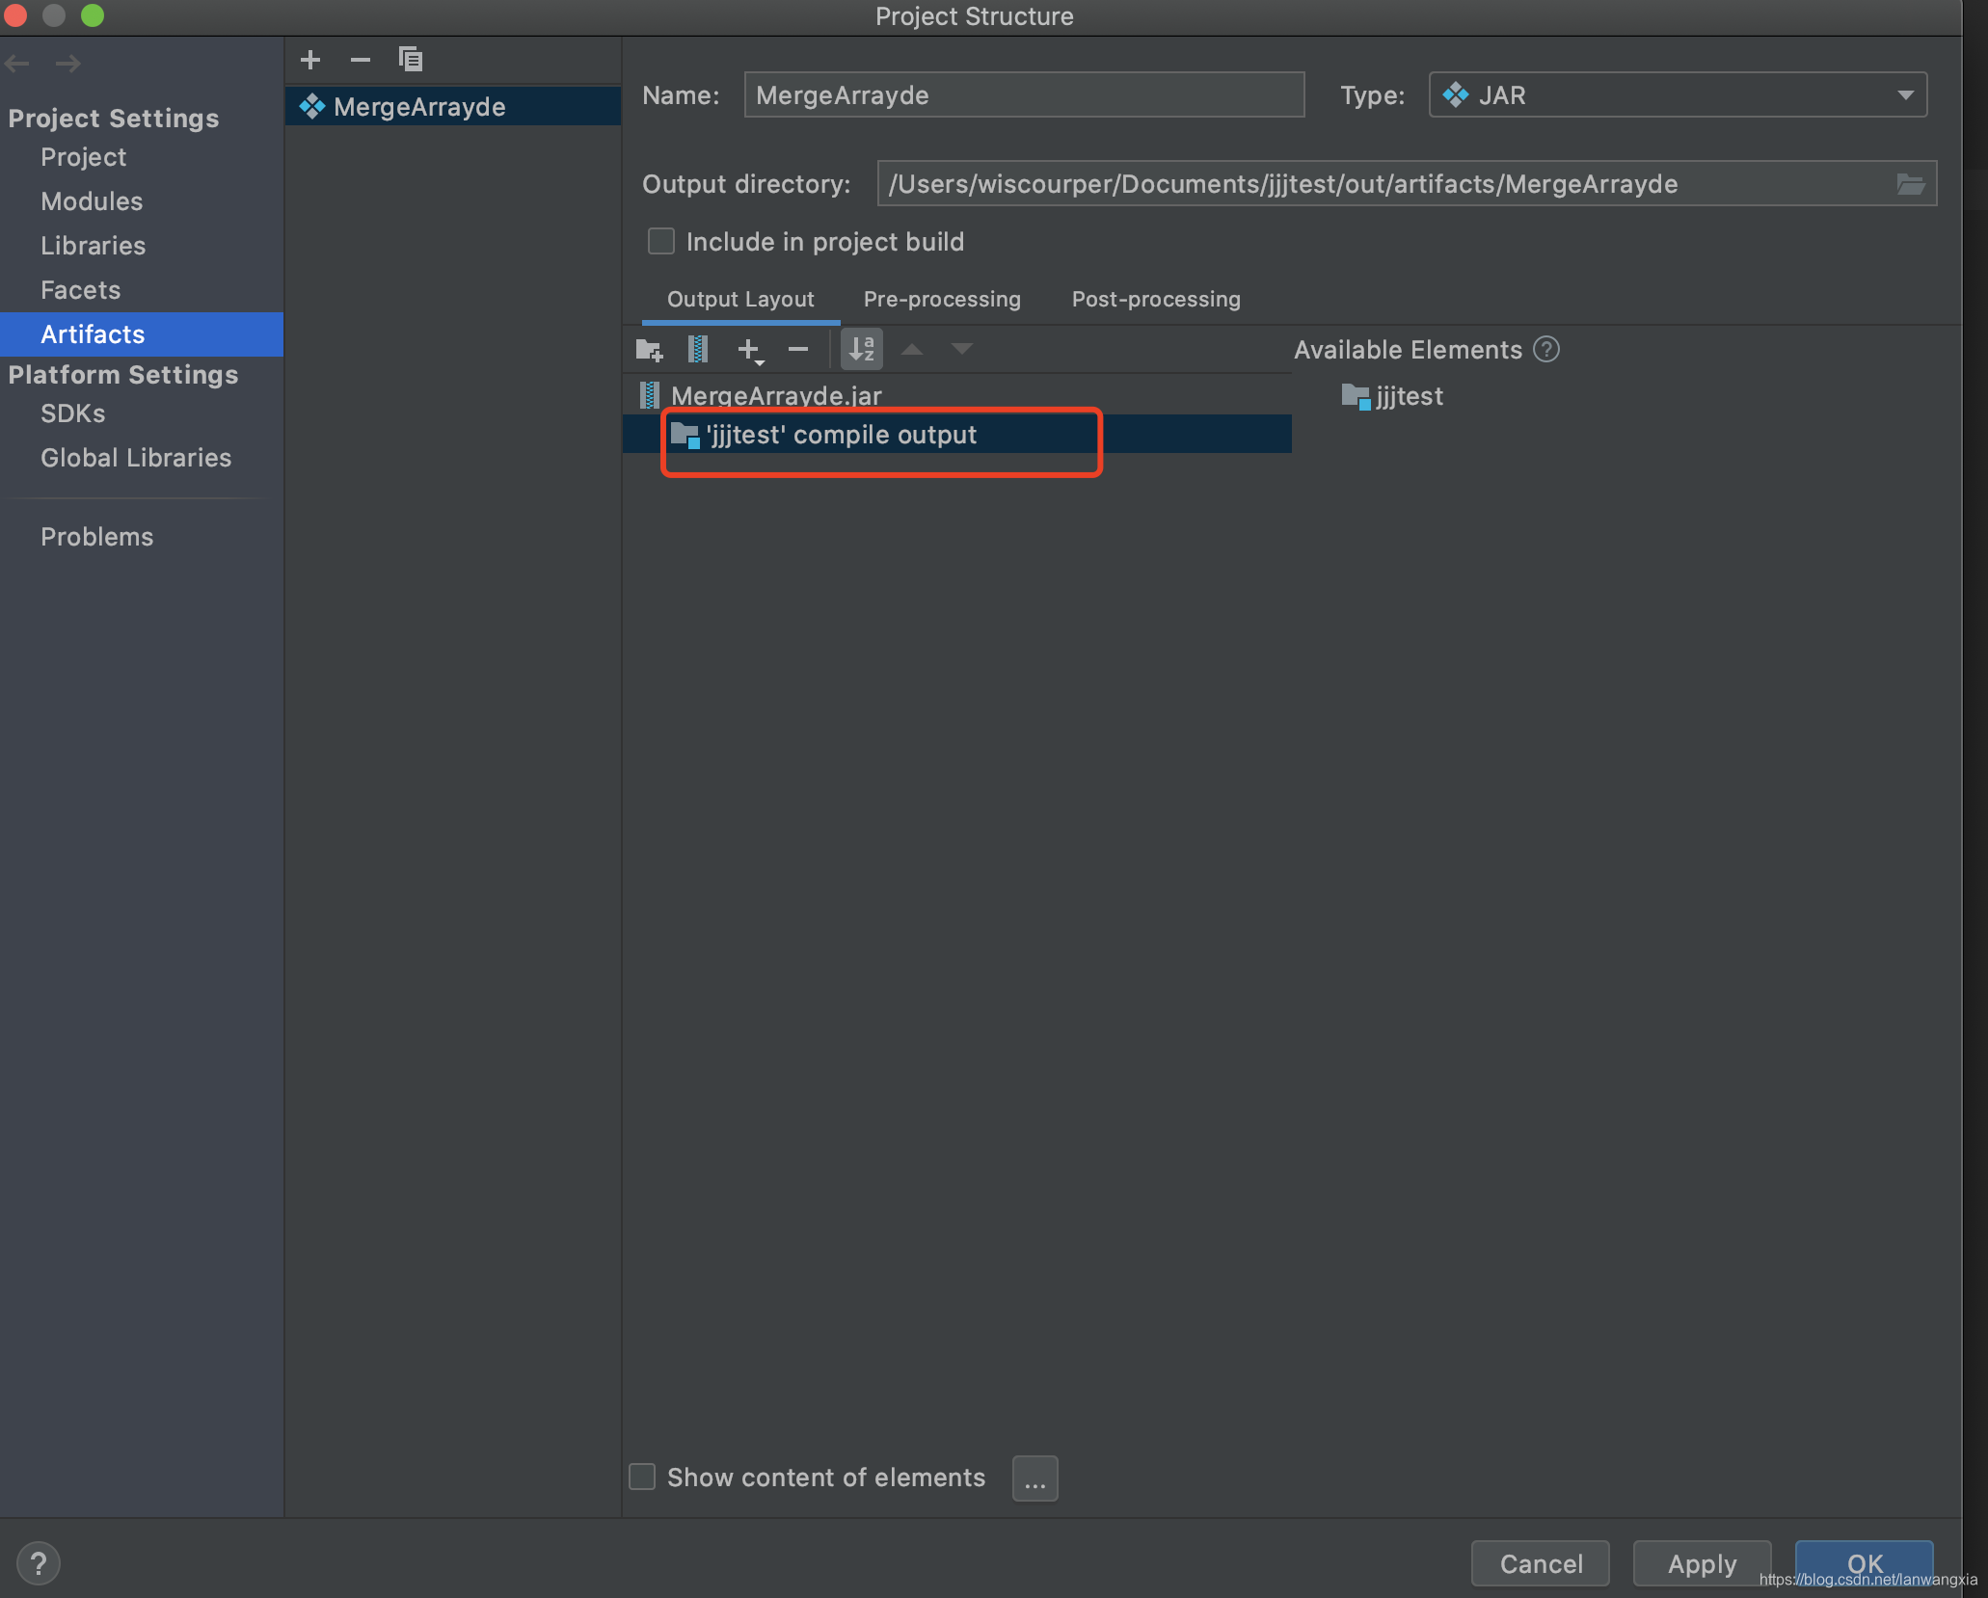Click the Add artifact plus icon
This screenshot has width=1988, height=1598.
click(x=310, y=60)
